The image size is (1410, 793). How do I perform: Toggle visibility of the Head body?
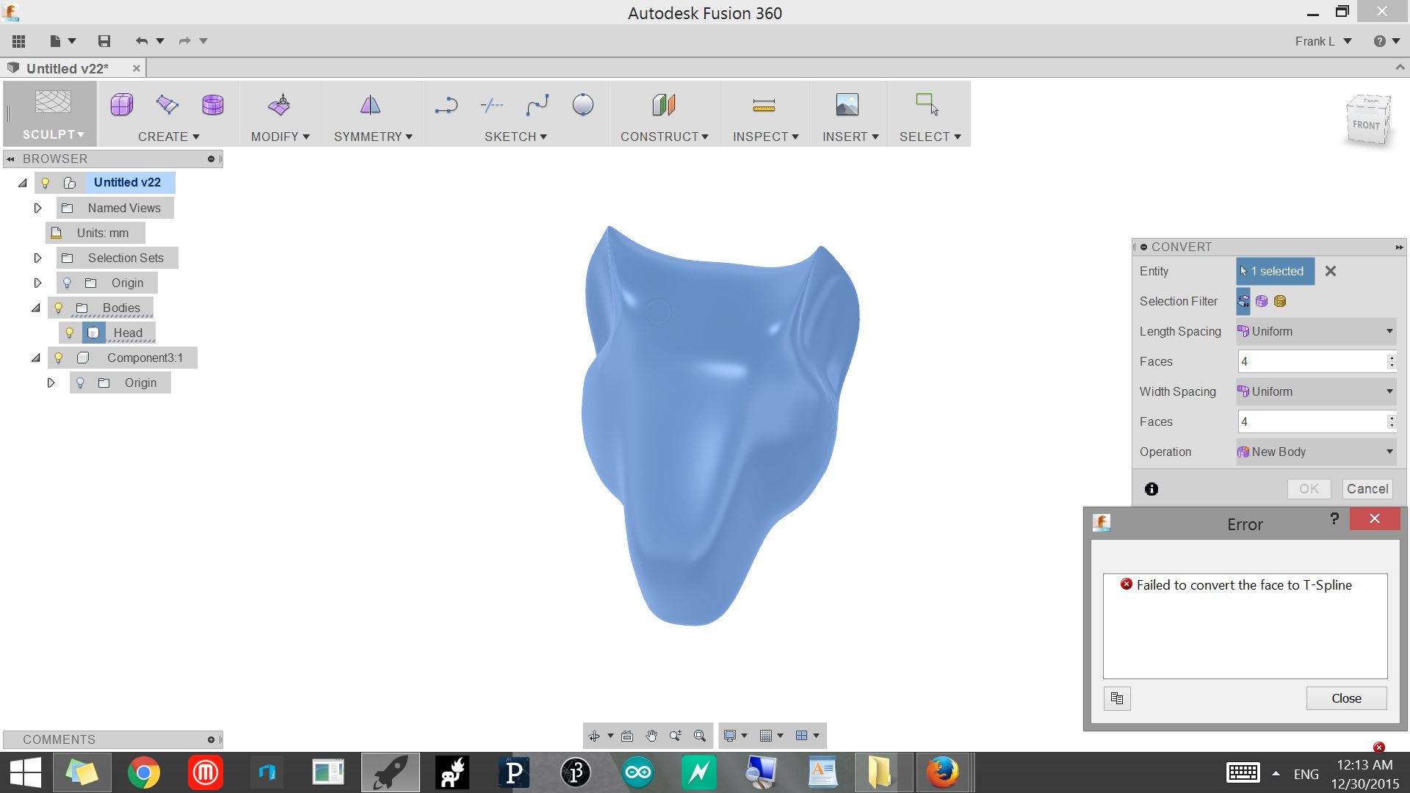pyautogui.click(x=69, y=333)
